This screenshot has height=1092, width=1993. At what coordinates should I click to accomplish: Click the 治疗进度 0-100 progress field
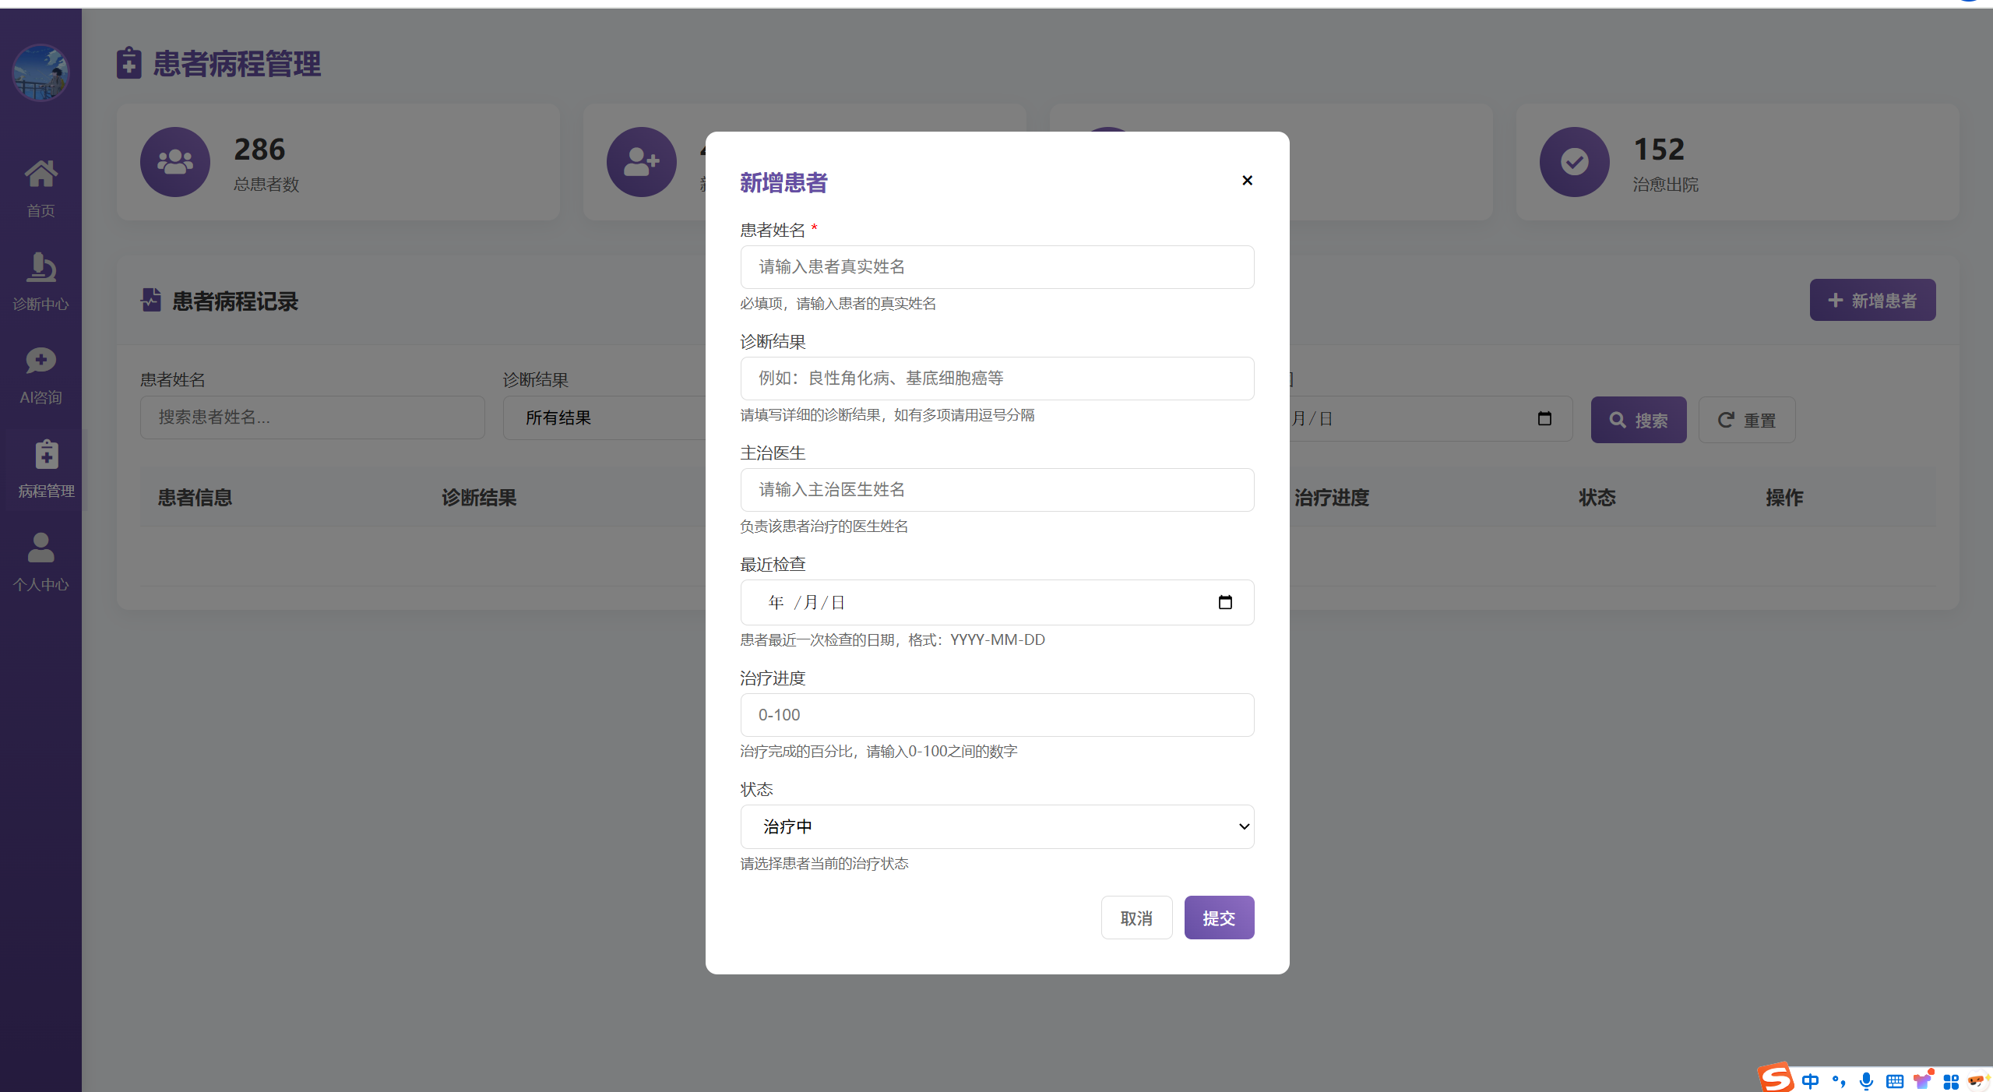pyautogui.click(x=997, y=715)
